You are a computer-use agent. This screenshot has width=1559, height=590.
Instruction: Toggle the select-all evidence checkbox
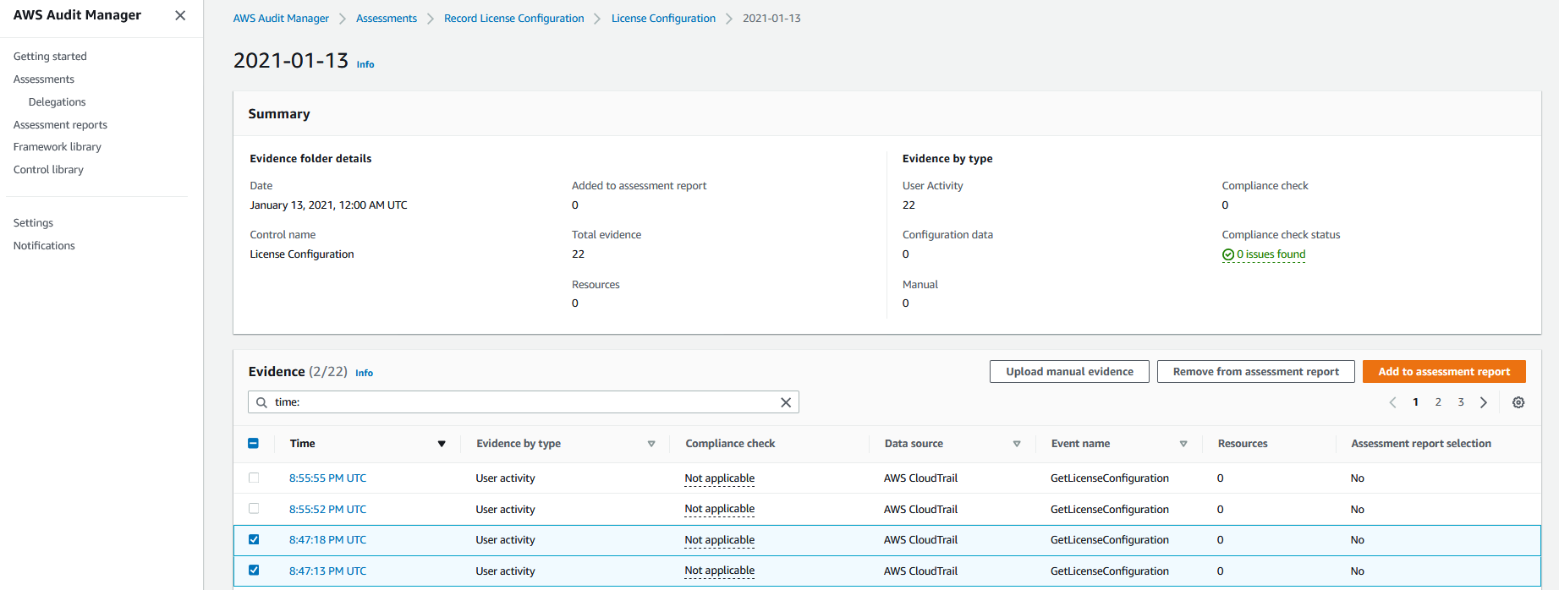click(x=254, y=443)
